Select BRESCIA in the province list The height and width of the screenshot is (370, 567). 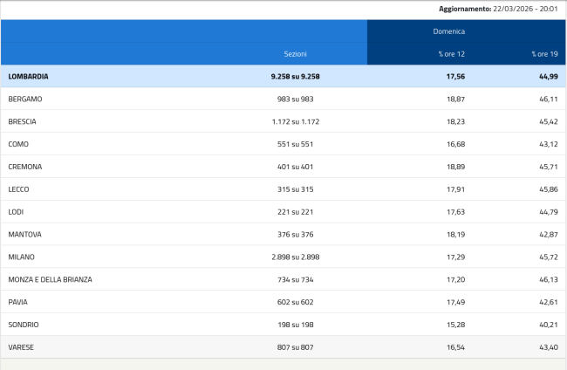23,122
